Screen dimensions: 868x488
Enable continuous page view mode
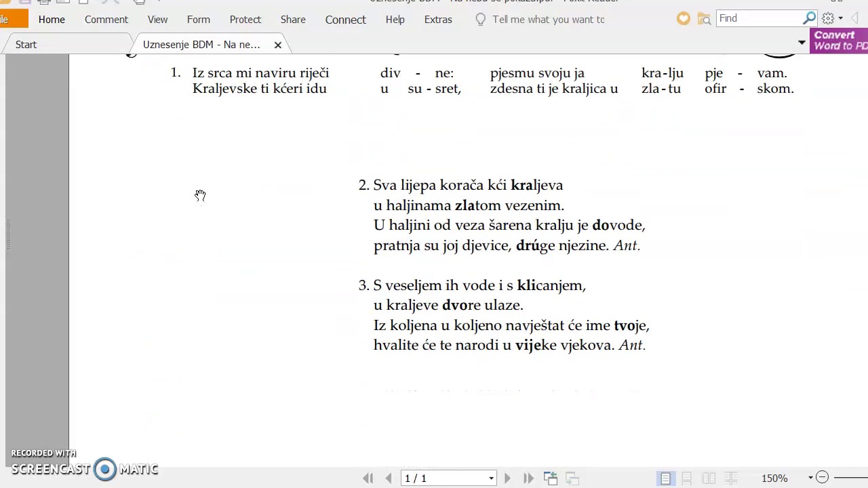click(686, 478)
